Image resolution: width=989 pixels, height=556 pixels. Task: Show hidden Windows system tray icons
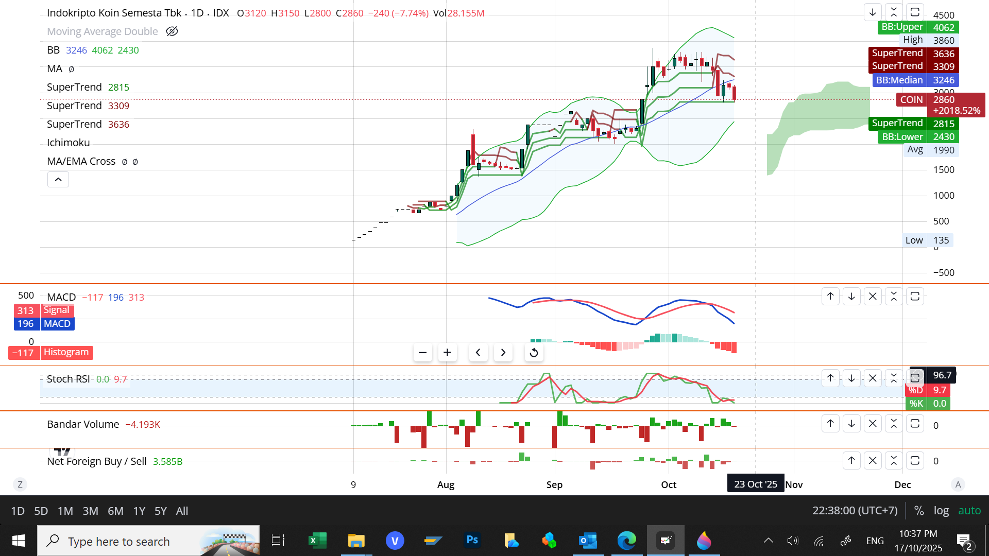point(768,541)
